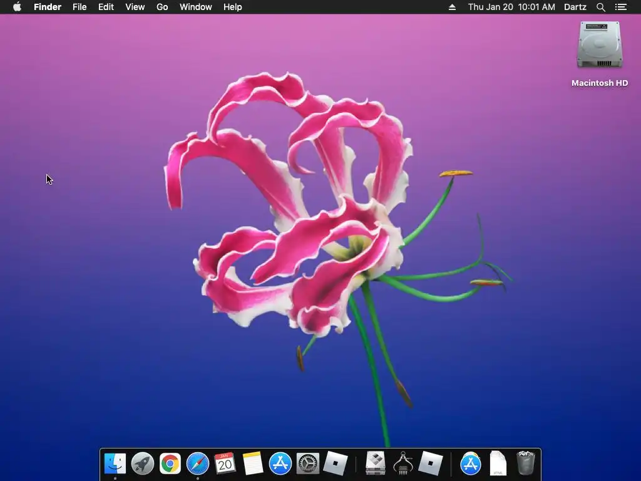This screenshot has height=481, width=641.
Task: Open the HTML document in dock
Action: (x=498, y=464)
